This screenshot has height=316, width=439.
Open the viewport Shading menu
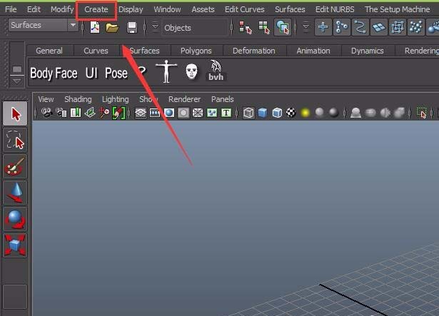tap(78, 99)
